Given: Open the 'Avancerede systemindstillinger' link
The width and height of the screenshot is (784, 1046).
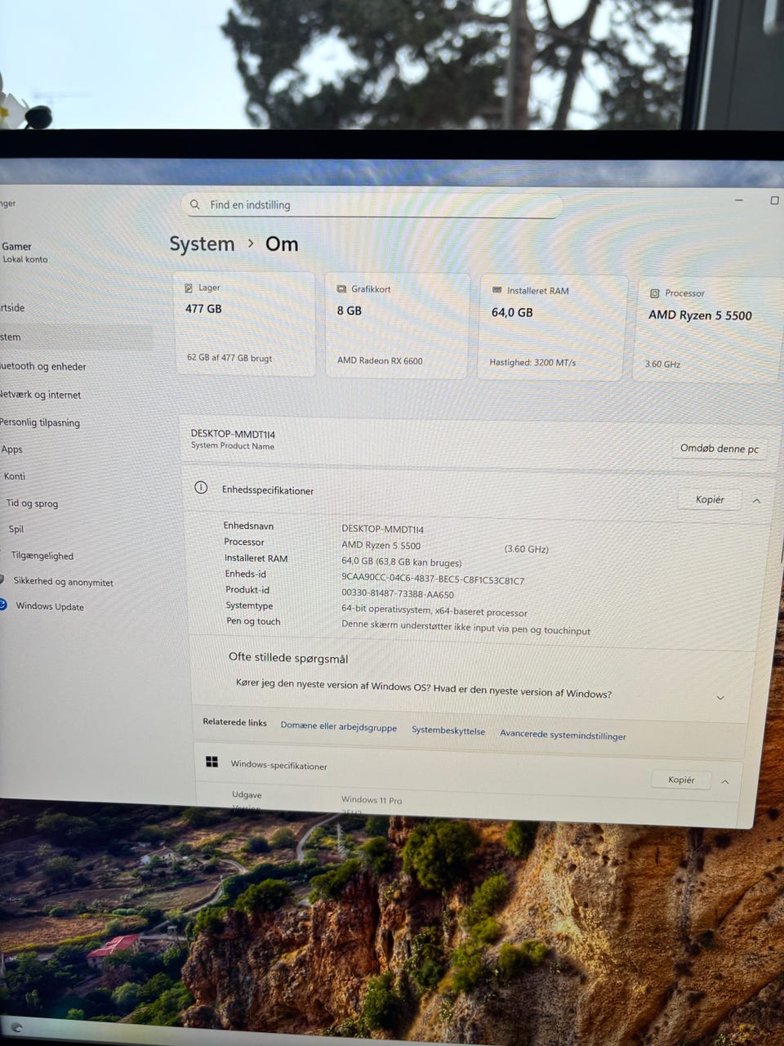Looking at the screenshot, I should tap(563, 735).
